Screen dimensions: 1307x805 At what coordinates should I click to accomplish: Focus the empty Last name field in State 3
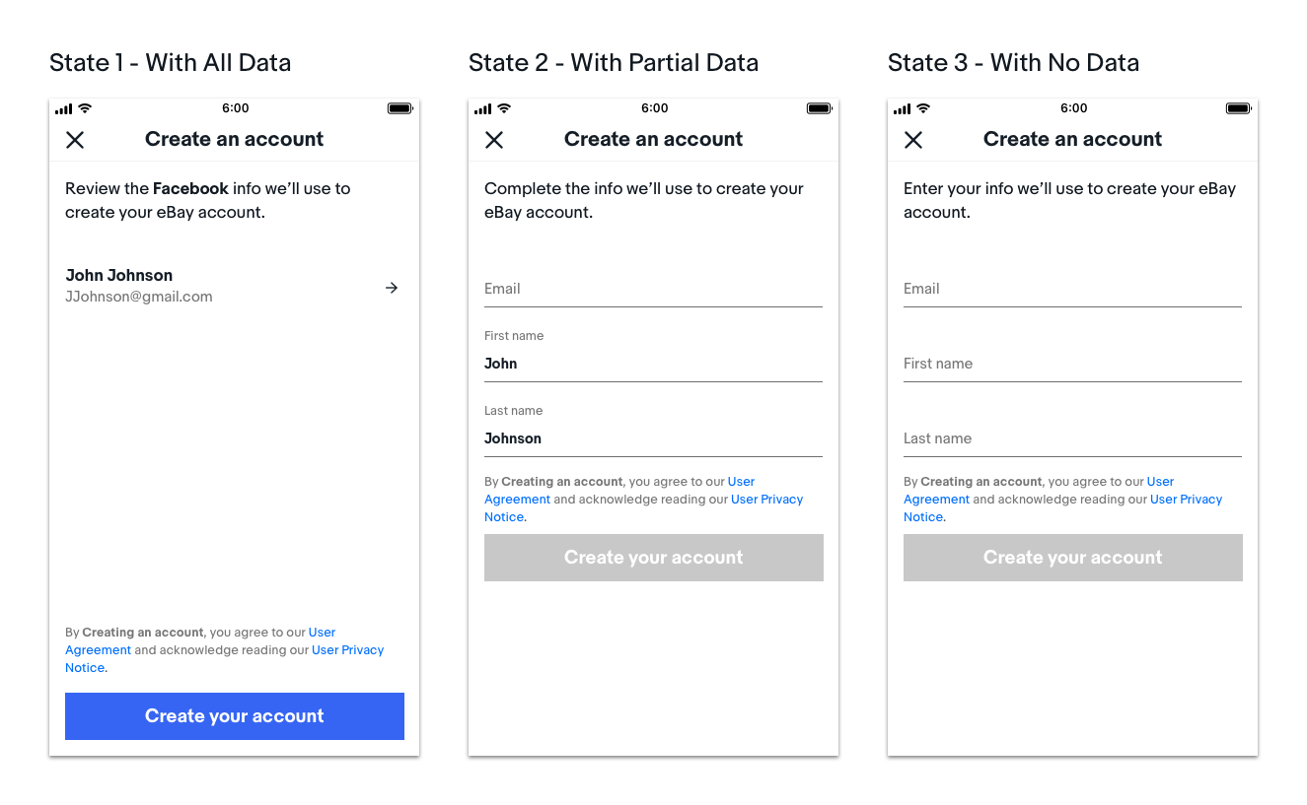pyautogui.click(x=1072, y=439)
